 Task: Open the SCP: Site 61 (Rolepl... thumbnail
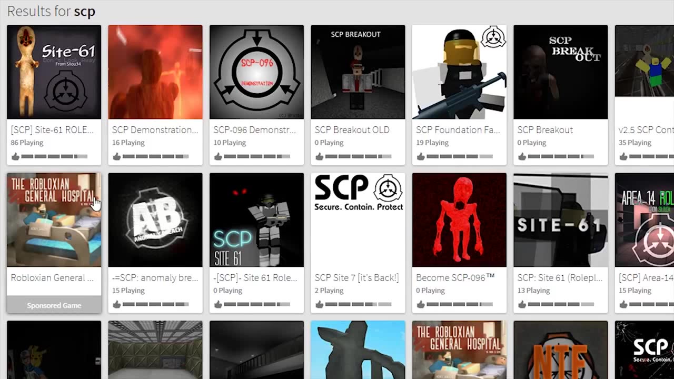pyautogui.click(x=561, y=220)
